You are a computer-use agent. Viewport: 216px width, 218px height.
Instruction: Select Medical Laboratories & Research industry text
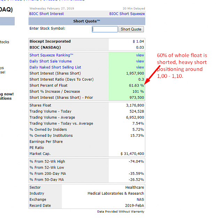coord(116,194)
